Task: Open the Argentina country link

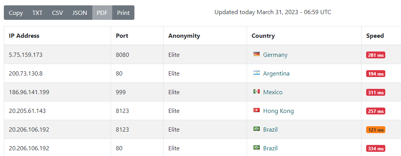Action: (x=276, y=73)
